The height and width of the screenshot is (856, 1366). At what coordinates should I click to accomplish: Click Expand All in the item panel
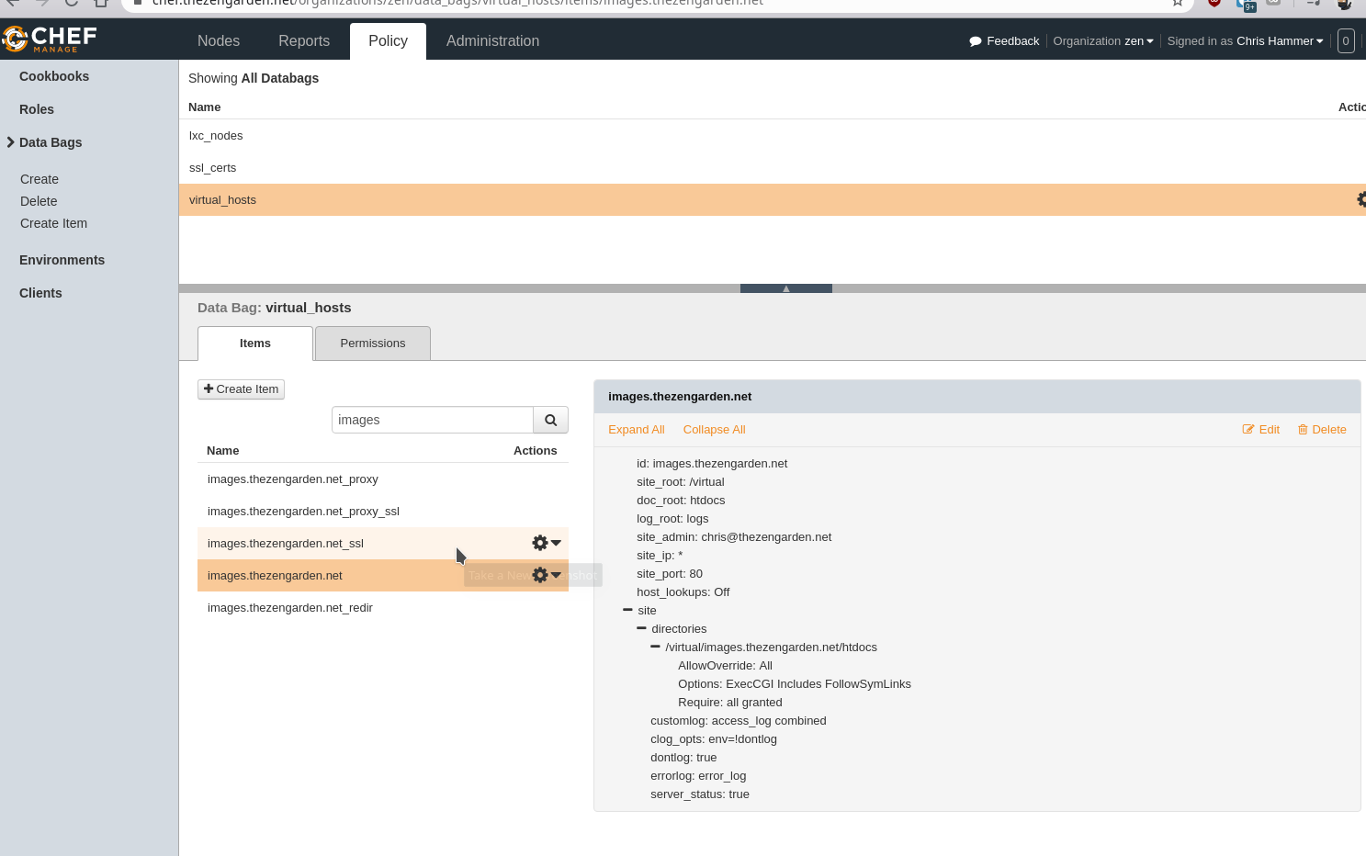tap(637, 430)
